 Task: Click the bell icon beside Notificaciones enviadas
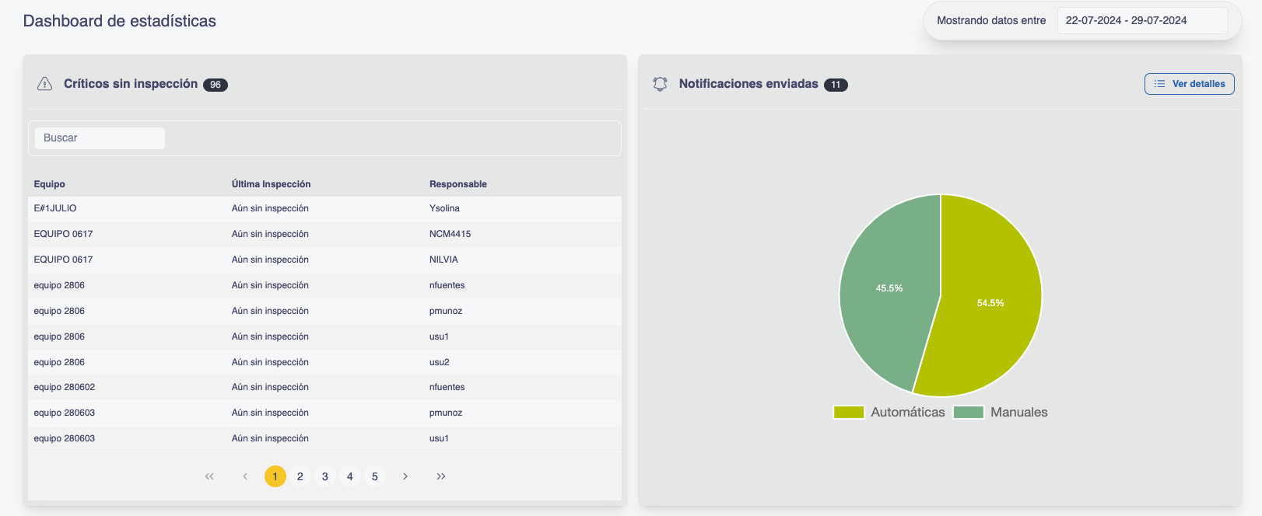point(660,84)
